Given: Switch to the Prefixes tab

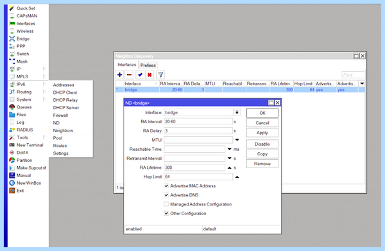Looking at the screenshot, I should [148, 65].
